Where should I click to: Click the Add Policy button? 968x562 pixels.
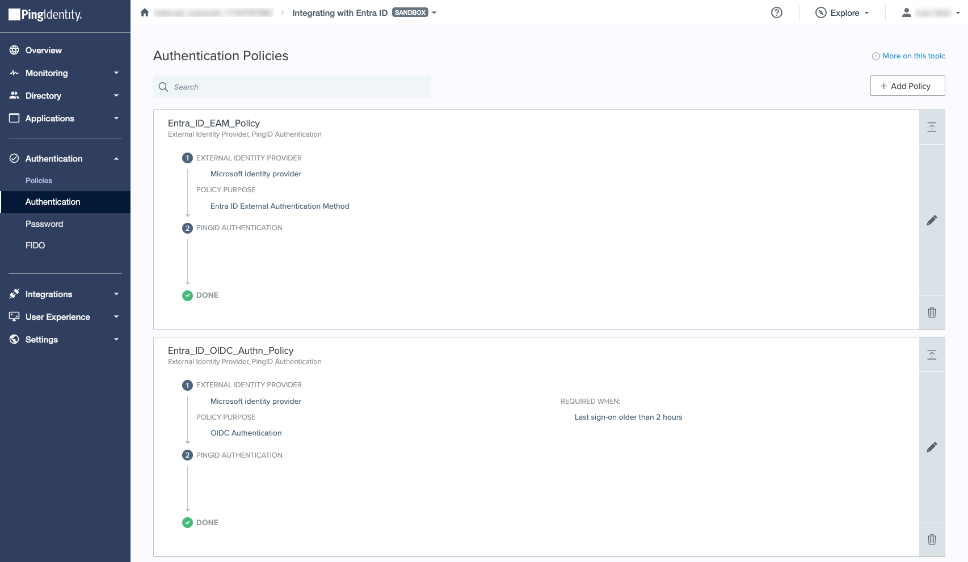click(x=907, y=86)
